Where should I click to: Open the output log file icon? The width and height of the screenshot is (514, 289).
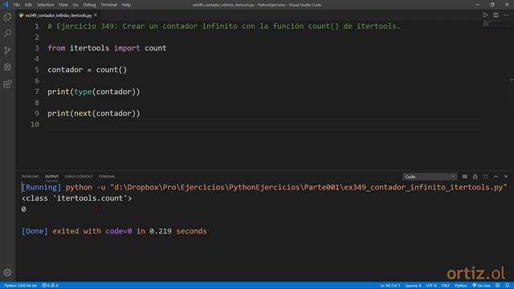(x=485, y=177)
